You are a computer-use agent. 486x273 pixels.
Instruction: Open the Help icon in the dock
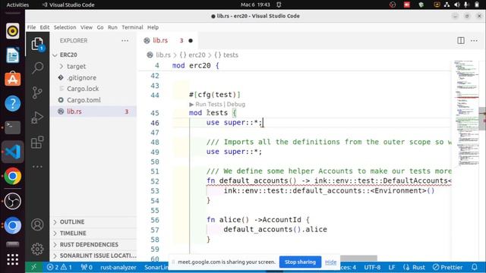click(13, 103)
